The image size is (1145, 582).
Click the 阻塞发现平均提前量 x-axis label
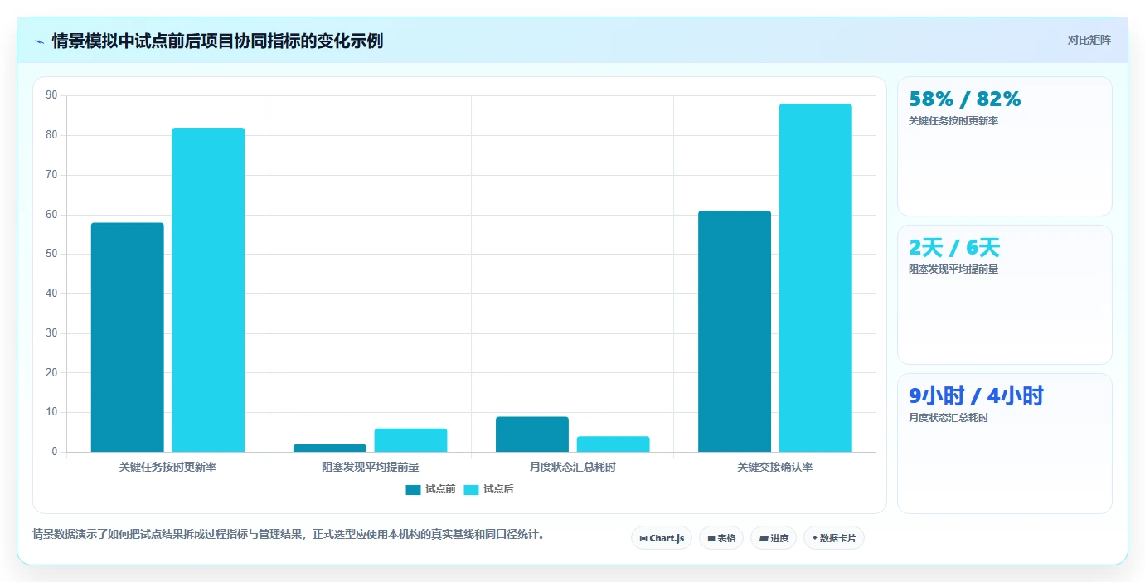pyautogui.click(x=371, y=467)
